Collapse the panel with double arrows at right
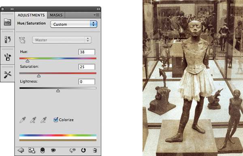 tap(98, 9)
